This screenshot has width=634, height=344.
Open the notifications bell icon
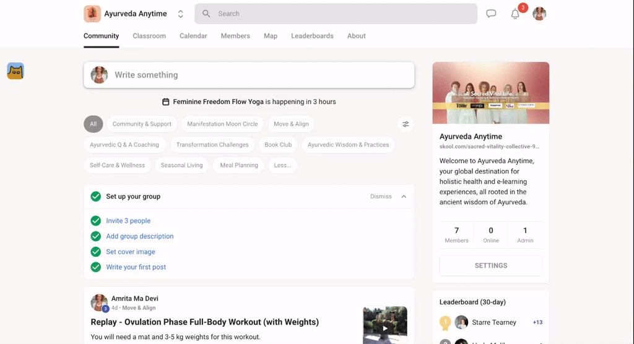(515, 14)
